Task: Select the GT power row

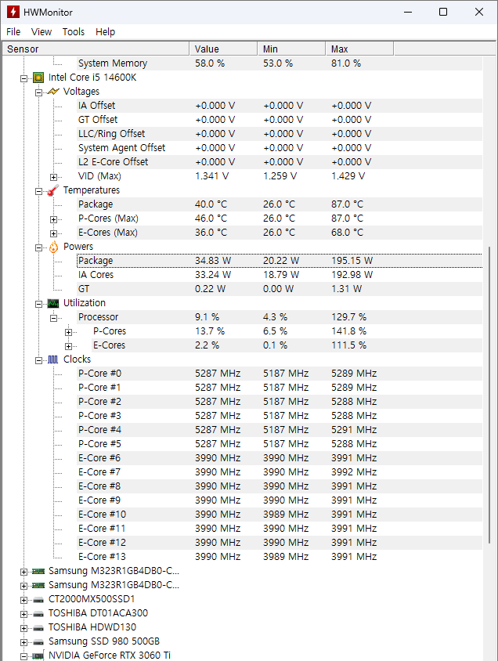Action: pyautogui.click(x=280, y=289)
